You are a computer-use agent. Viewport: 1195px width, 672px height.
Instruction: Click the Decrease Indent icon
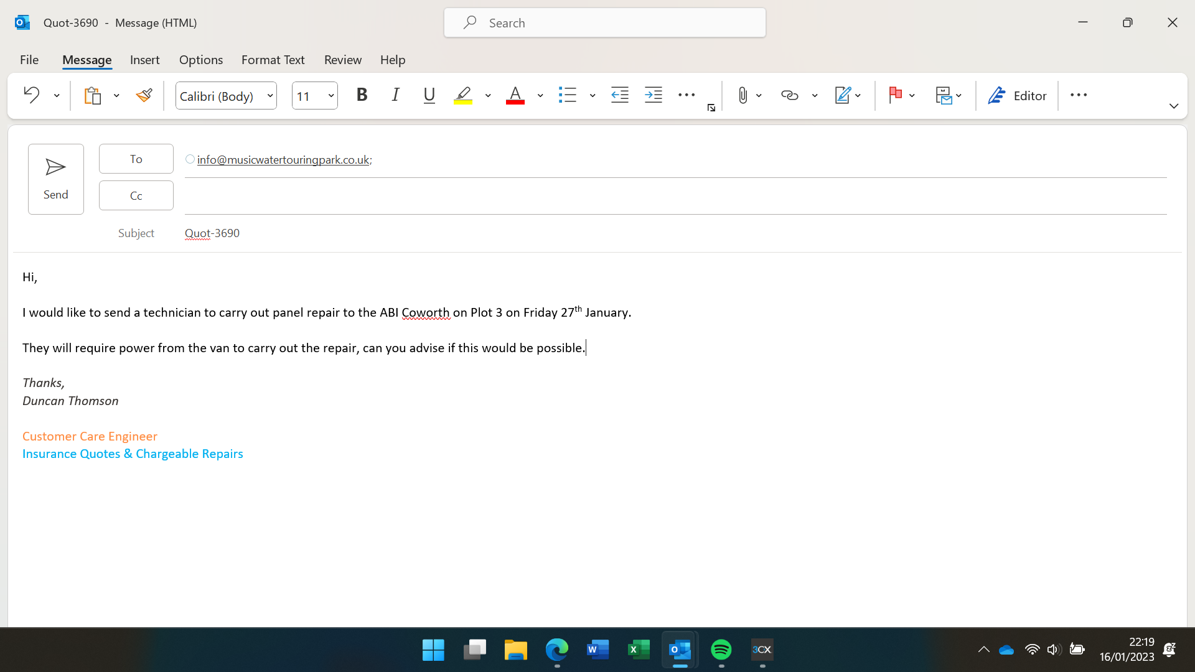click(x=619, y=95)
